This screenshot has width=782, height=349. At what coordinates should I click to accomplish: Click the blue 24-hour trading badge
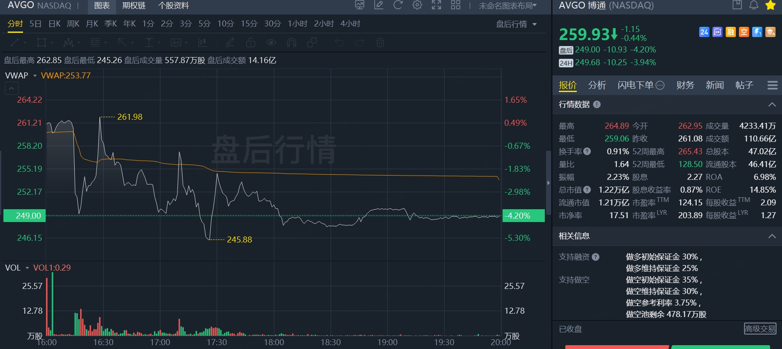pyautogui.click(x=704, y=32)
